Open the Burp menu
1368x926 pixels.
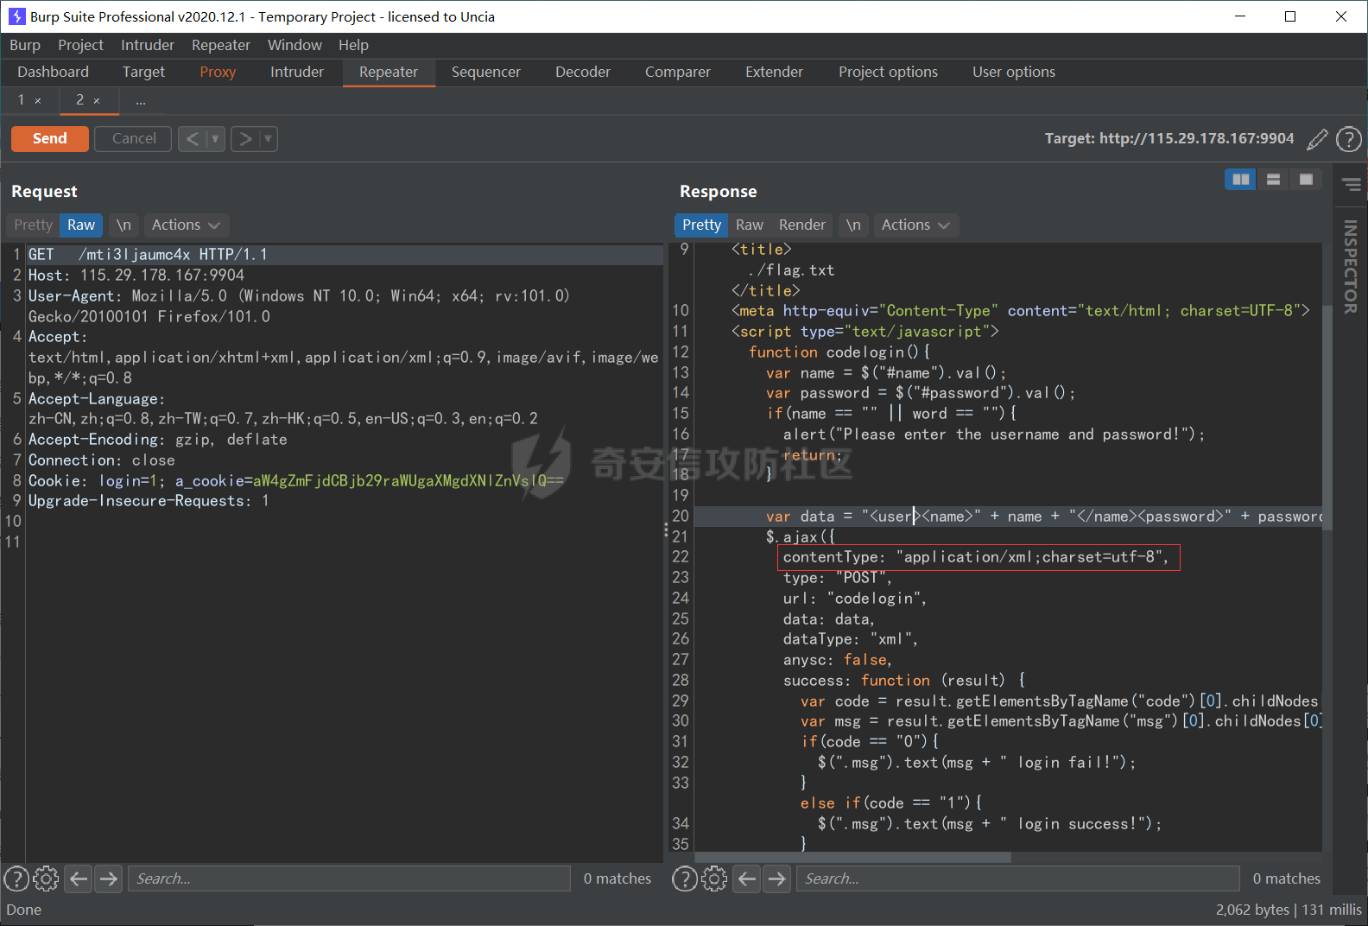tap(25, 45)
